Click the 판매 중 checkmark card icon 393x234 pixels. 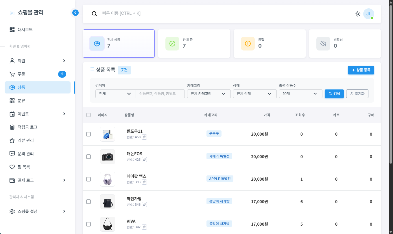[x=172, y=44]
